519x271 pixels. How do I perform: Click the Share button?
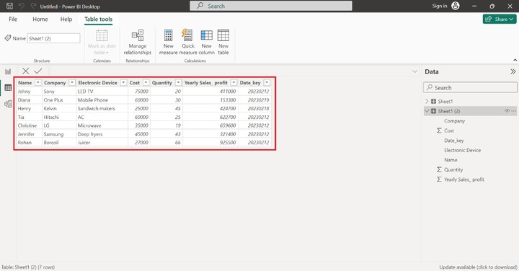pyautogui.click(x=500, y=19)
